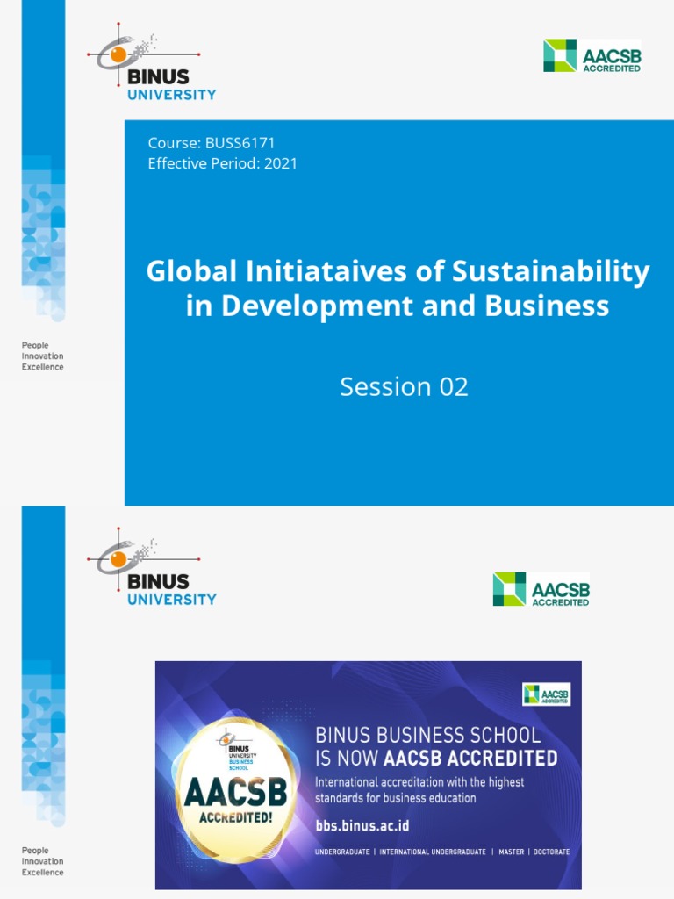This screenshot has height=899, width=674.
Task: Click 'IS NOW AACSB ACCREDITED' banner line
Action: click(436, 758)
